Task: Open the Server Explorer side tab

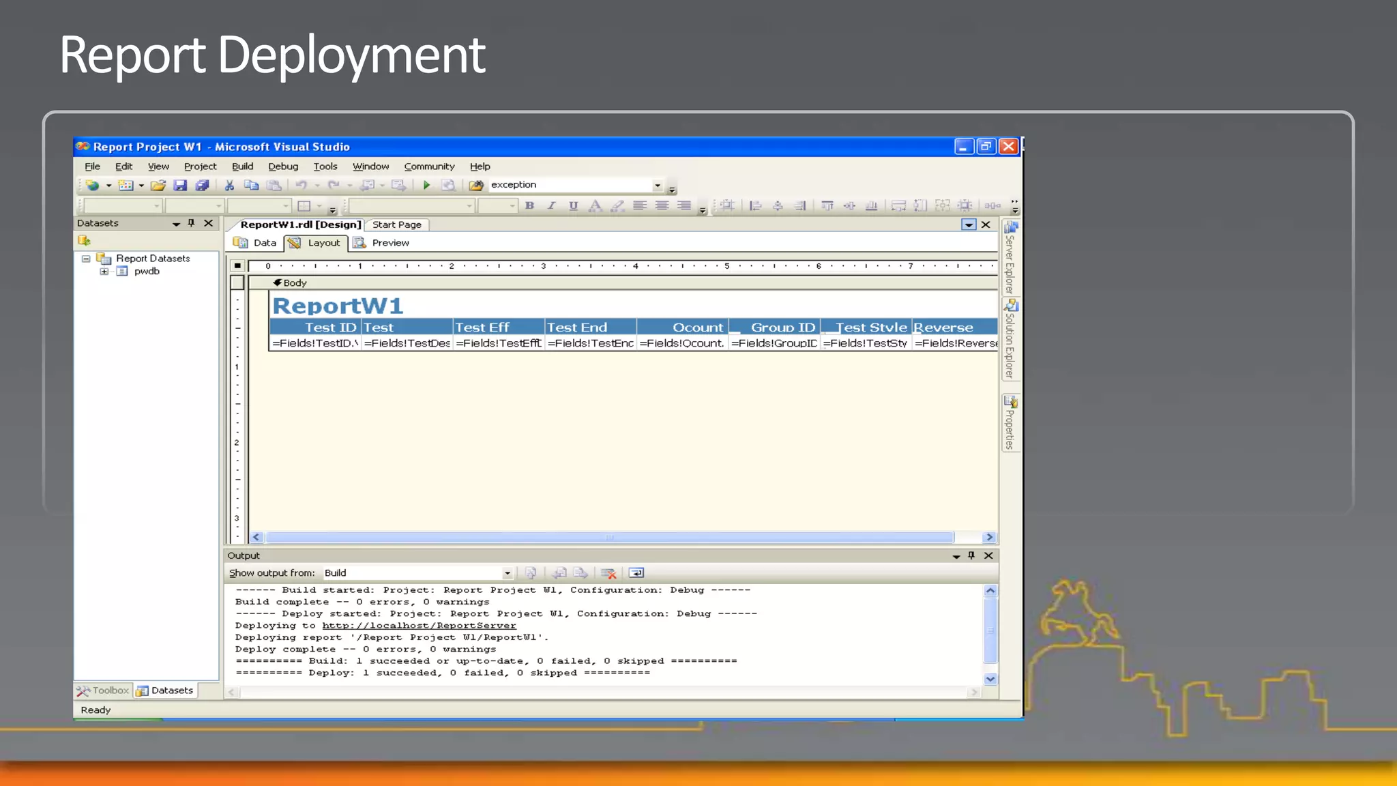Action: [1010, 257]
